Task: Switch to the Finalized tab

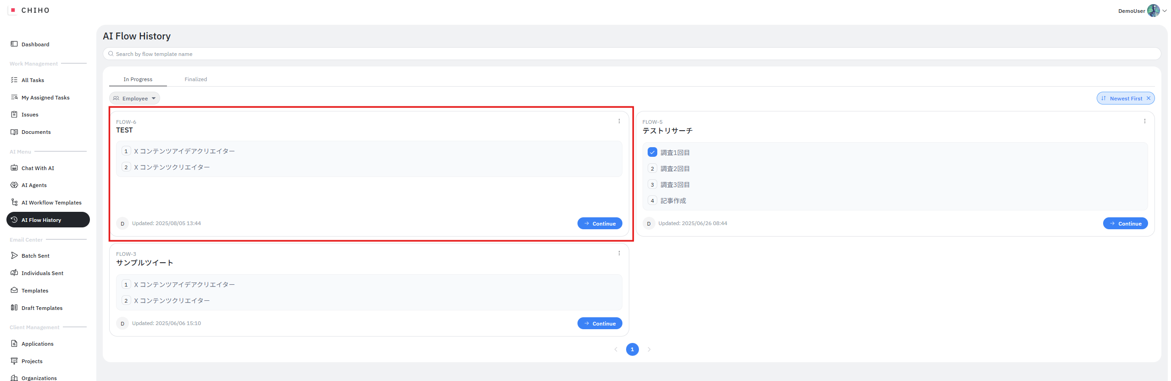Action: (196, 79)
